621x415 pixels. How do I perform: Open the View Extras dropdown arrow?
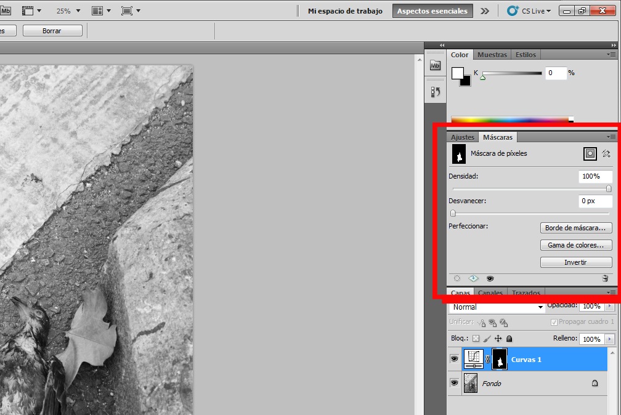[39, 10]
